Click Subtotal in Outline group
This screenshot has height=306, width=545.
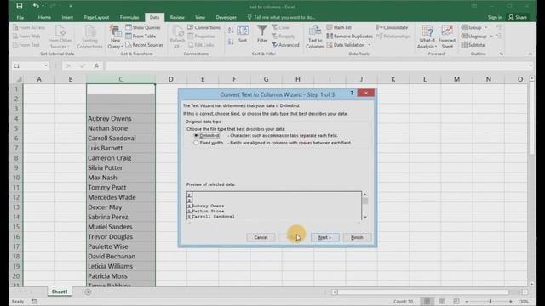(473, 45)
